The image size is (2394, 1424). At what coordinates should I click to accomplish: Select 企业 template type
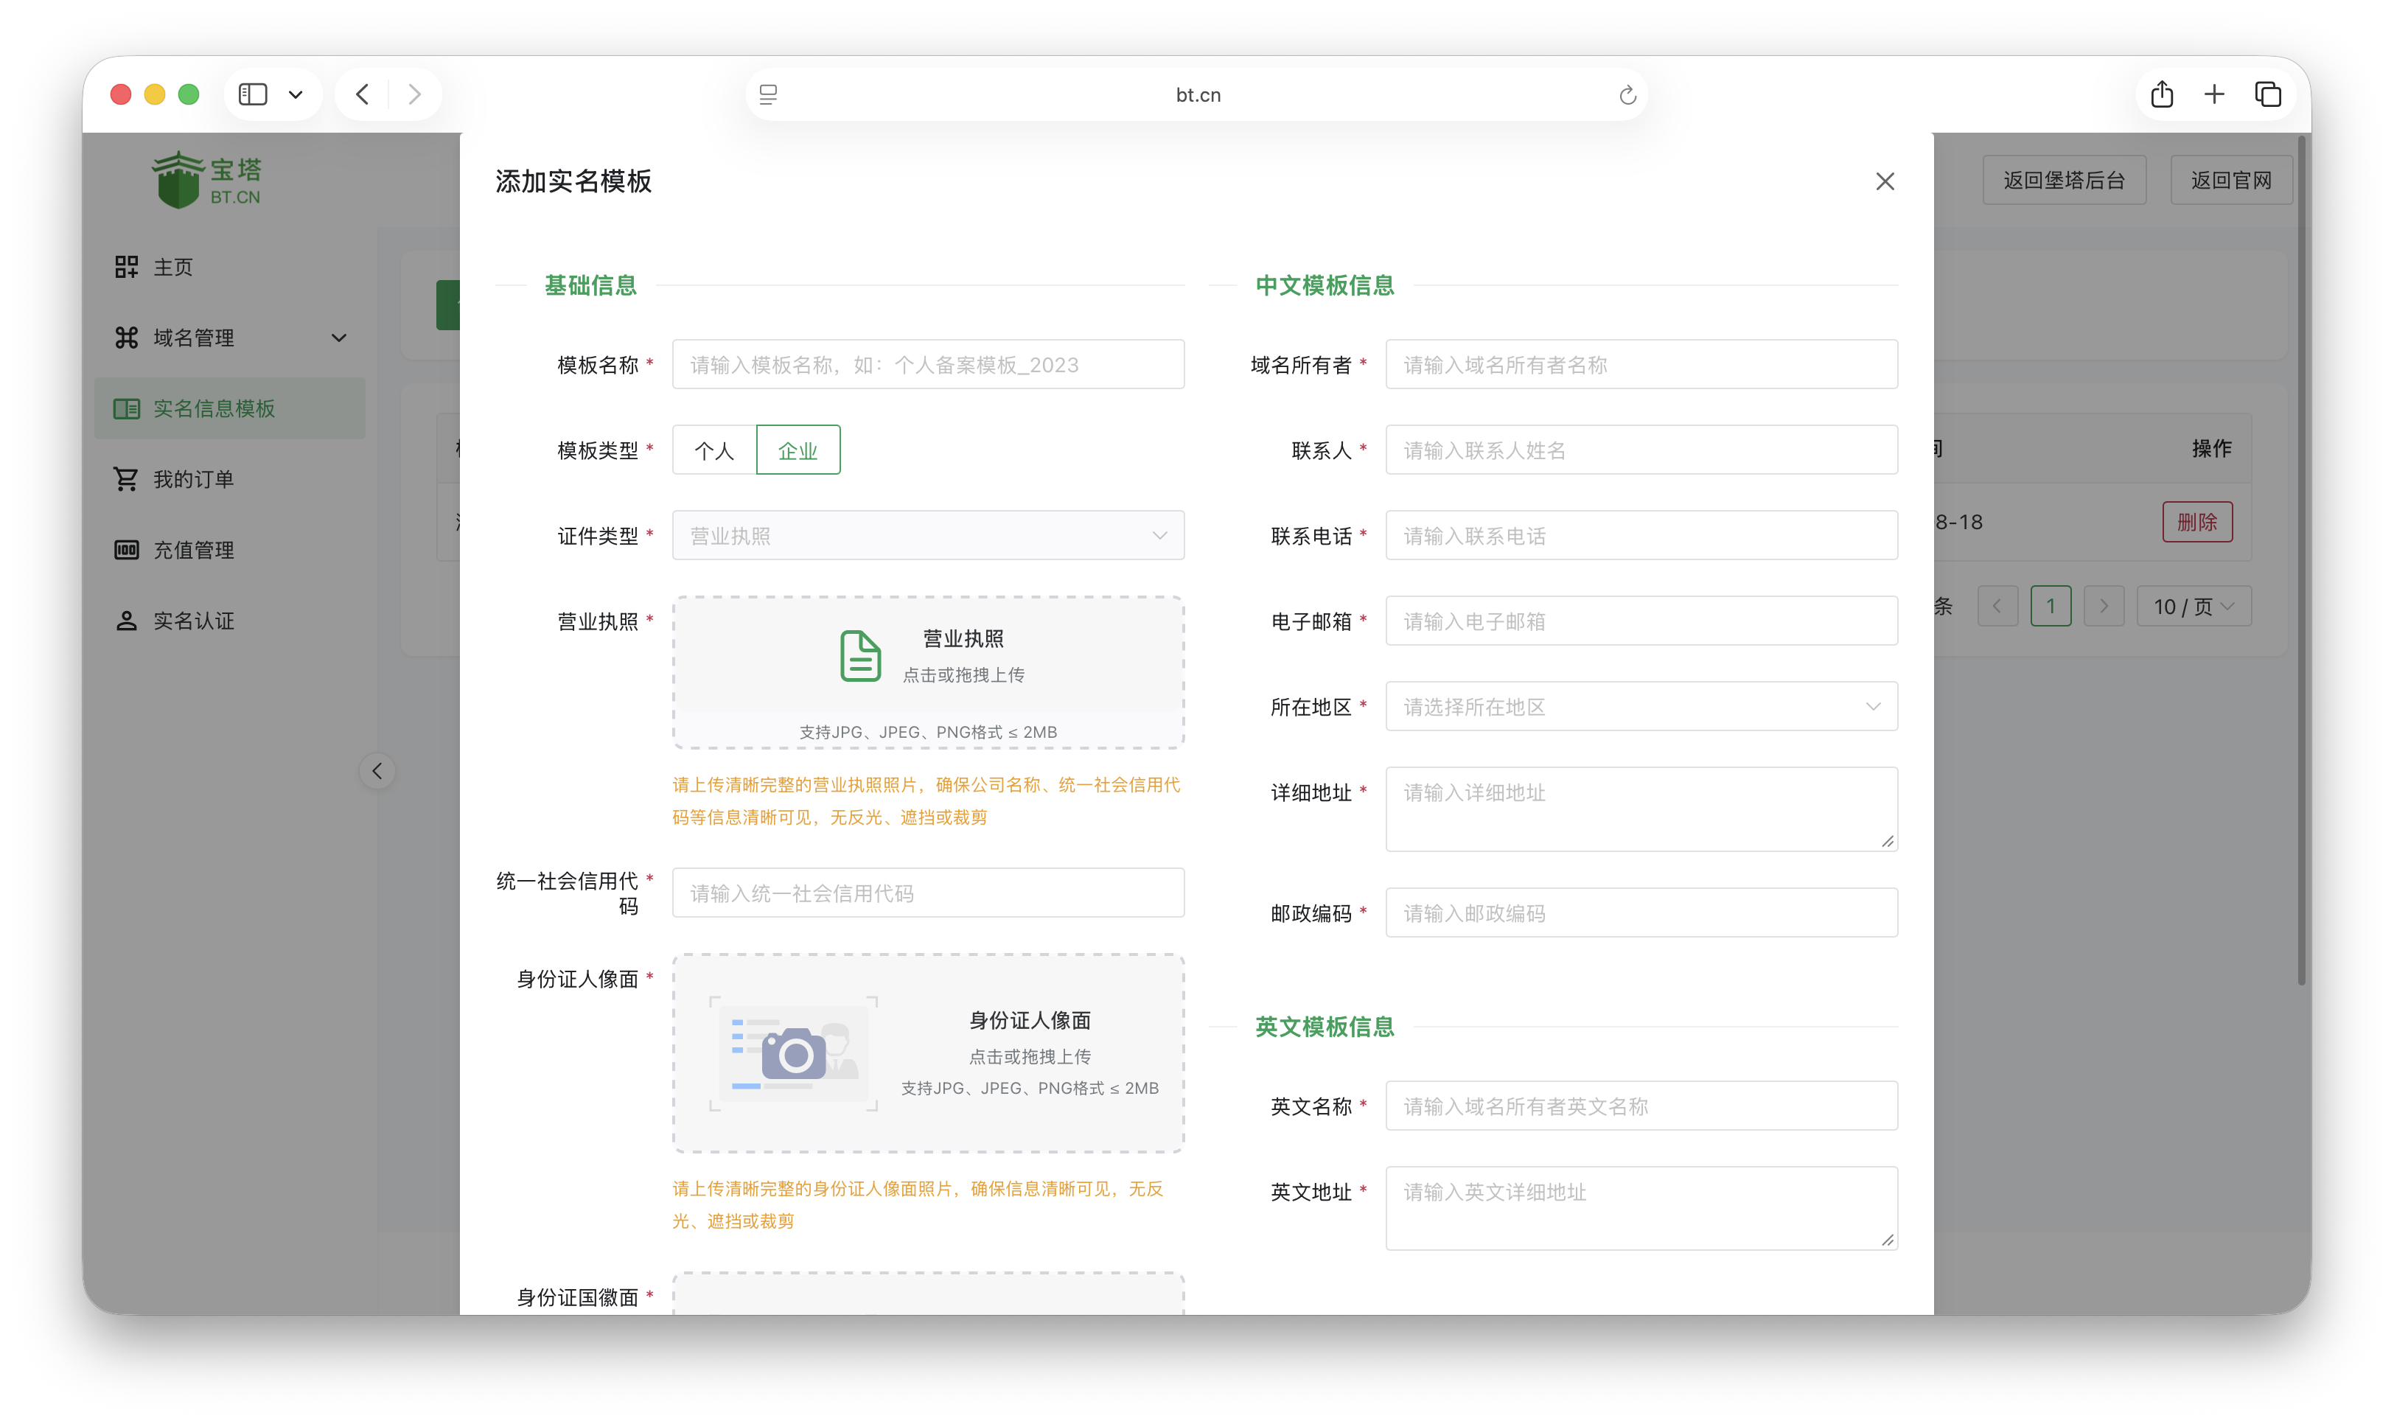[x=798, y=449]
